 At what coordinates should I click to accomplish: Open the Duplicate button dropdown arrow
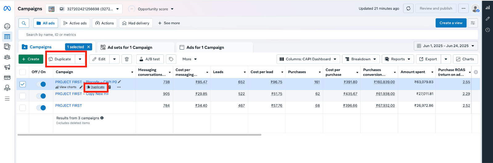[80, 59]
